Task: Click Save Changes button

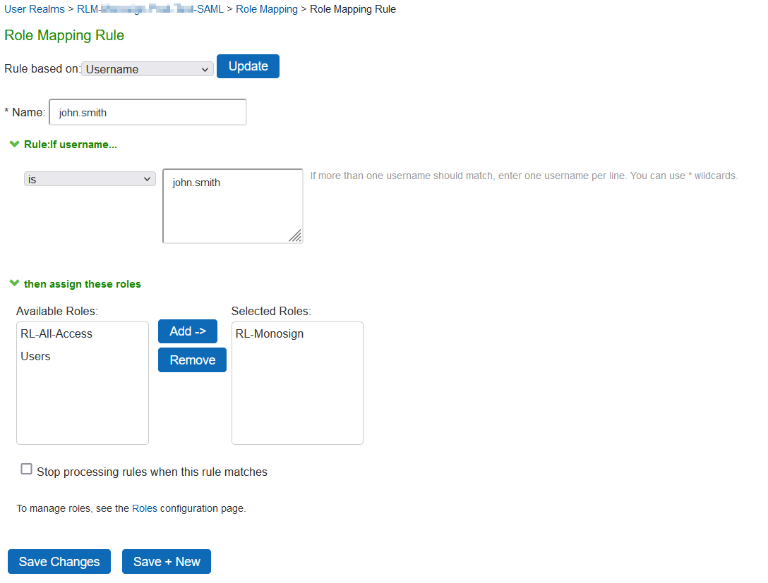Action: [59, 562]
